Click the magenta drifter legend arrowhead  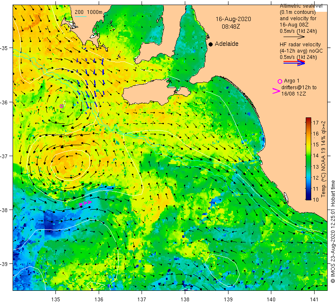(276, 91)
